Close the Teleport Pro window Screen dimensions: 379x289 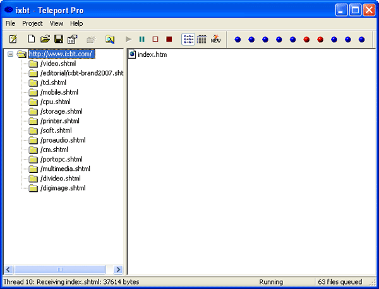tap(369, 10)
